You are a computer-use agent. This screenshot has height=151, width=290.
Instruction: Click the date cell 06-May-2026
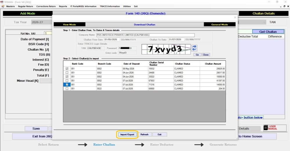(x=135, y=69)
